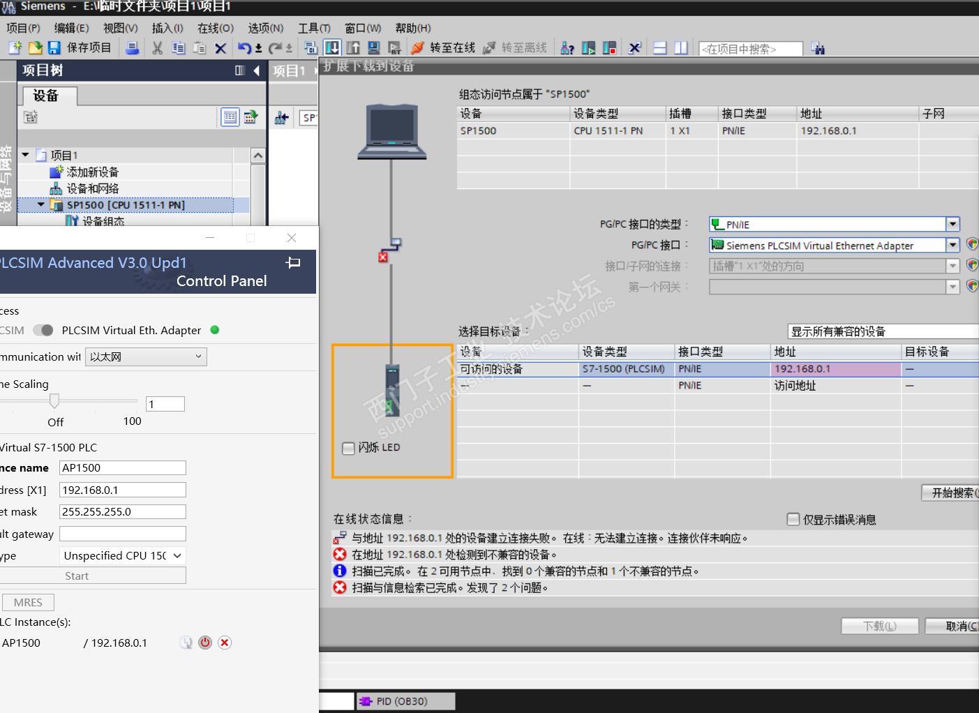Screen dimensions: 979x713
Task: Click the print icon in the toolbar
Action: click(x=132, y=47)
